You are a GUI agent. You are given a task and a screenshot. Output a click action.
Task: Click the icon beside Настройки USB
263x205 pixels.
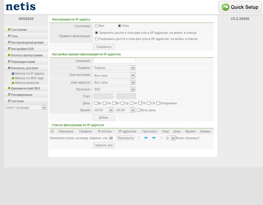coord(9,48)
